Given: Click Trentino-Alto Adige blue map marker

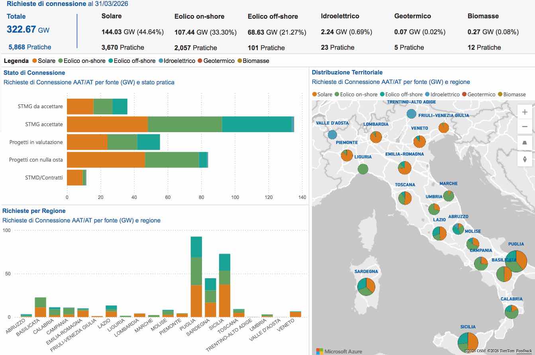Looking at the screenshot, I should (412, 114).
